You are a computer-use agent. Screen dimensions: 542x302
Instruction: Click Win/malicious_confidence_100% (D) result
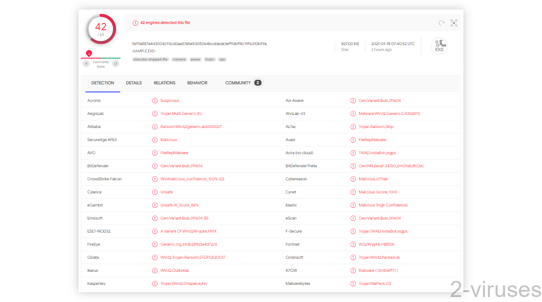pyautogui.click(x=192, y=179)
